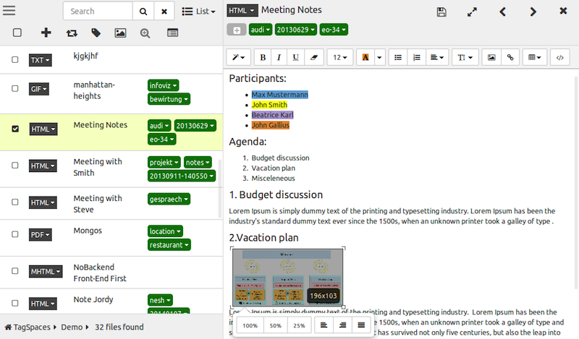Open the hamburger main menu
579x339 pixels.
[14, 12]
